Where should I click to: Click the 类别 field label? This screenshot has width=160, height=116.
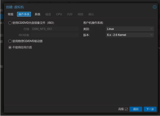coord(86,29)
